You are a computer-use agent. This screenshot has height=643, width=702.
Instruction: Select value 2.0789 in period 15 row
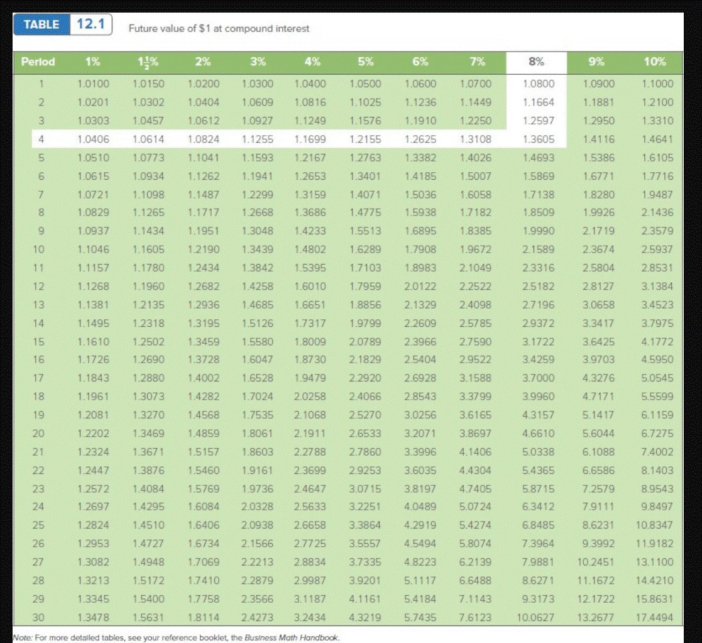(365, 342)
